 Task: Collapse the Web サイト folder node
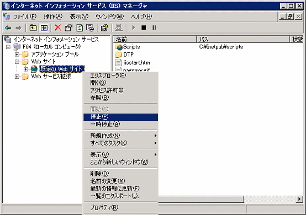tap(17, 62)
